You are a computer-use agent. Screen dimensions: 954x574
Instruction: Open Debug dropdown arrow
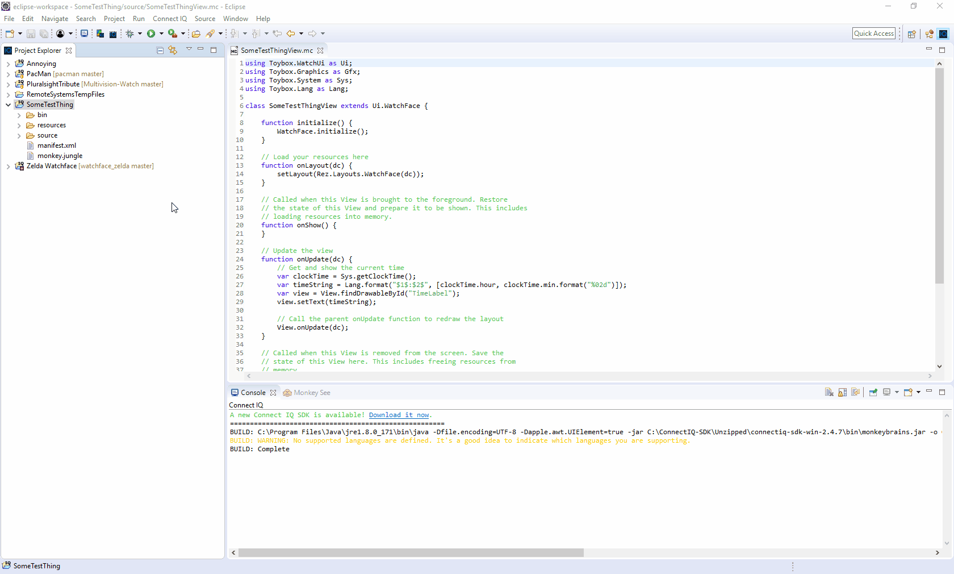tap(140, 34)
